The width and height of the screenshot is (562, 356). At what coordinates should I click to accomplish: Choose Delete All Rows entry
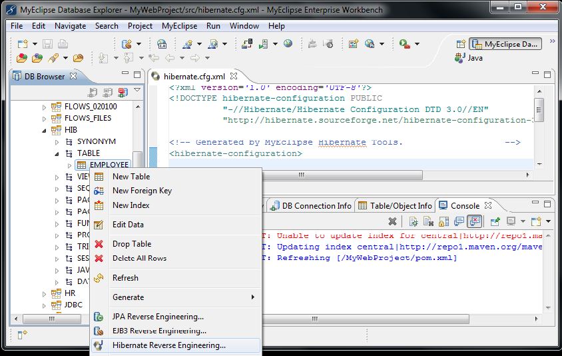176,258
